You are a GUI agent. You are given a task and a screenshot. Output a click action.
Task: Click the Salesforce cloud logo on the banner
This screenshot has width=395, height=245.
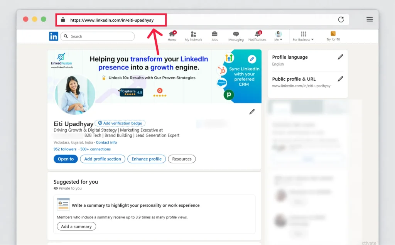point(222,83)
